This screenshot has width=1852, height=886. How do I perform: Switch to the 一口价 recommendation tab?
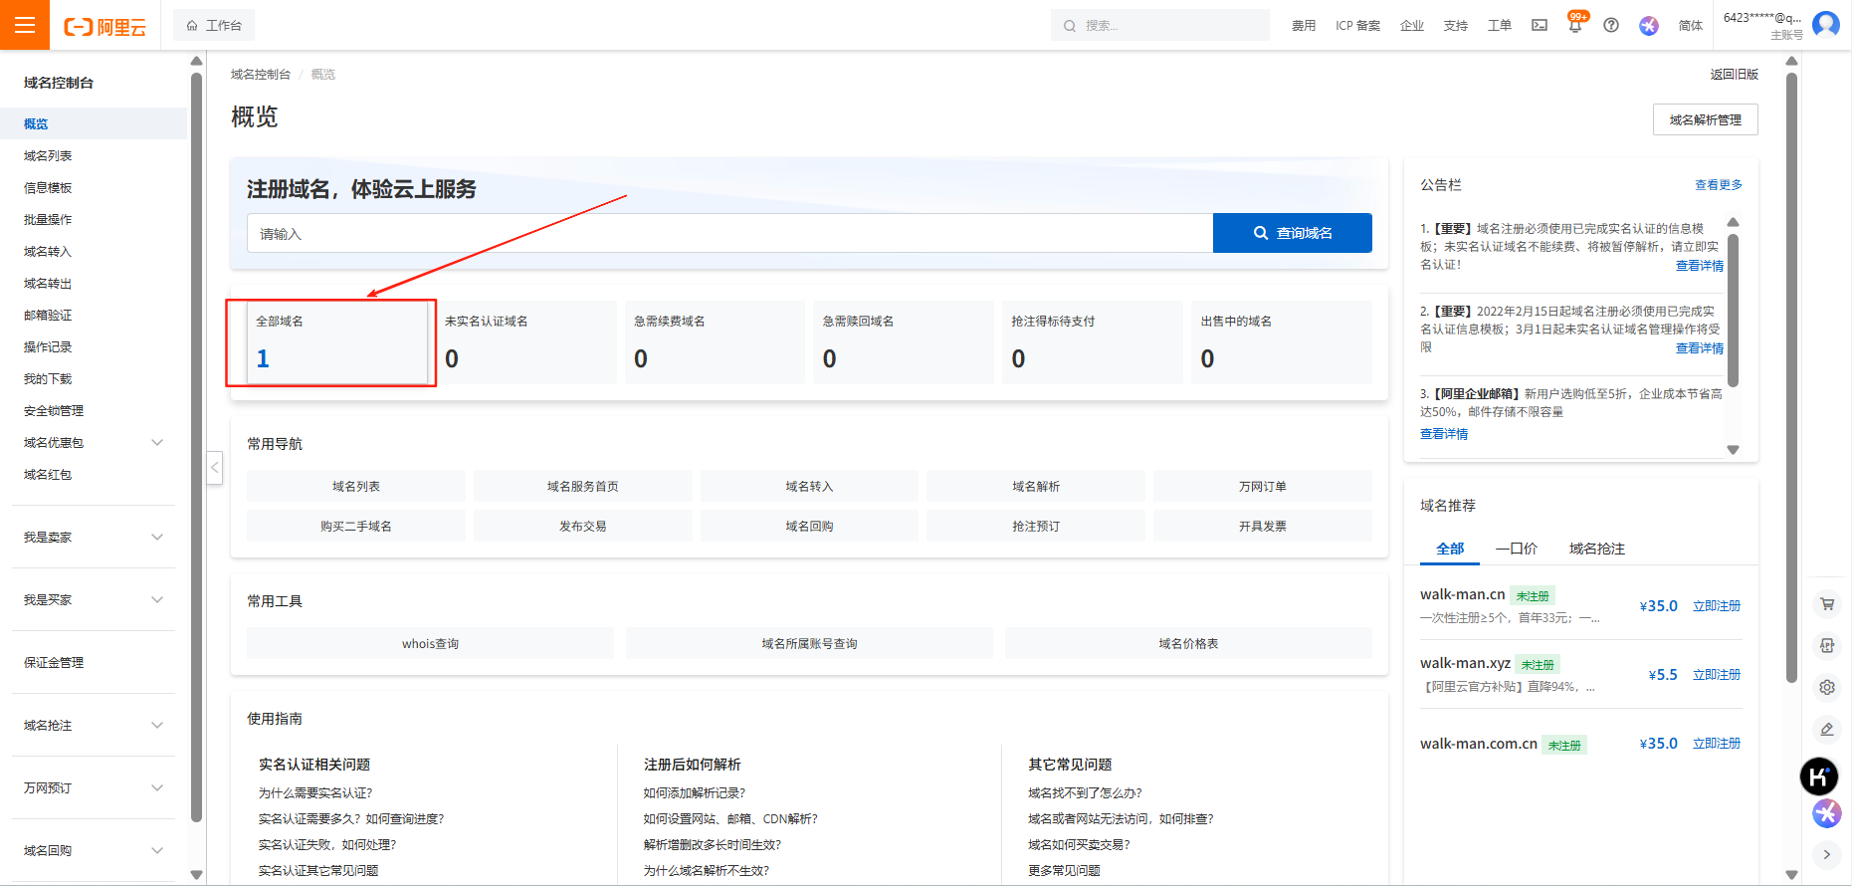[x=1516, y=549]
